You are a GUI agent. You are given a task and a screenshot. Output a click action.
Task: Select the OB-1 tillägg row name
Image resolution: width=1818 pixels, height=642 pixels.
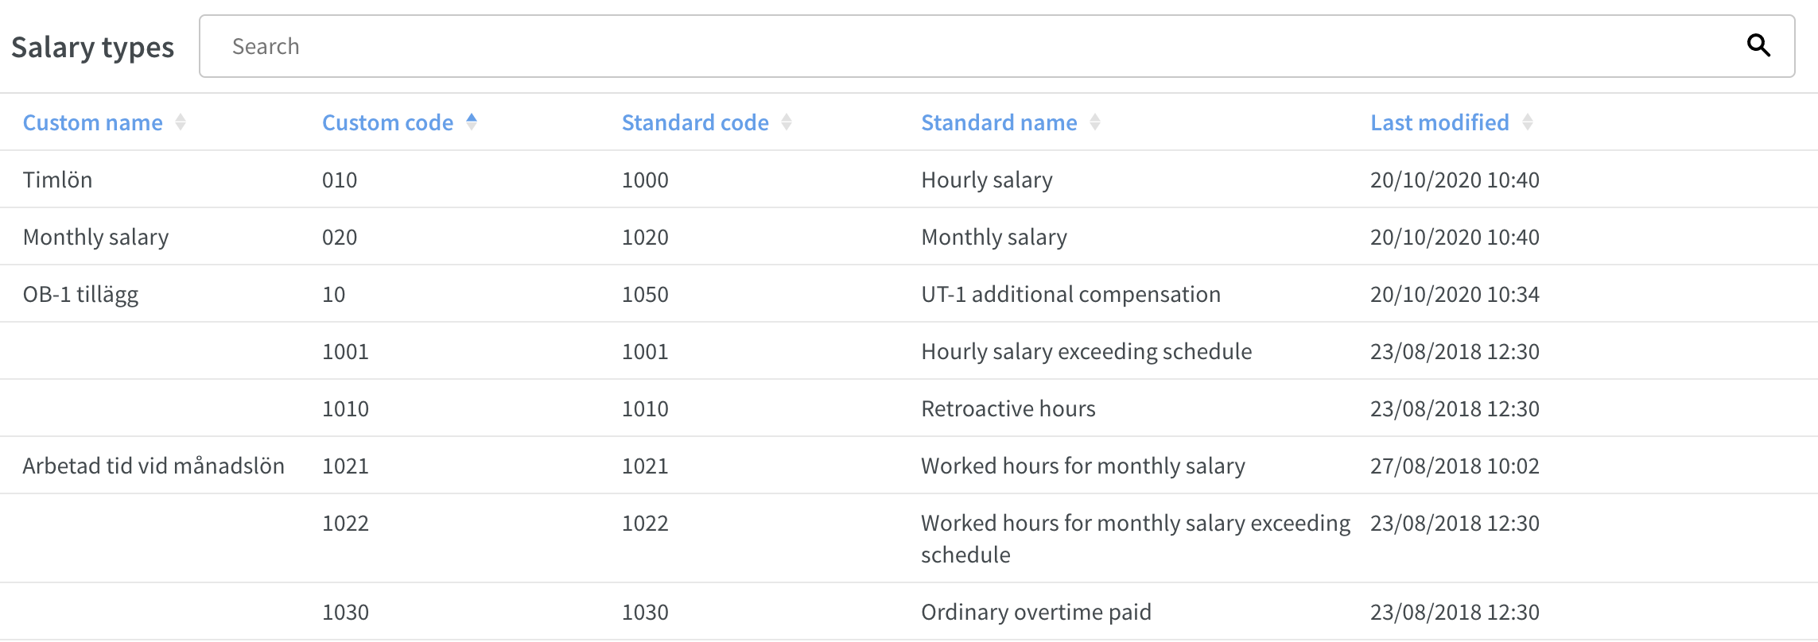[80, 294]
